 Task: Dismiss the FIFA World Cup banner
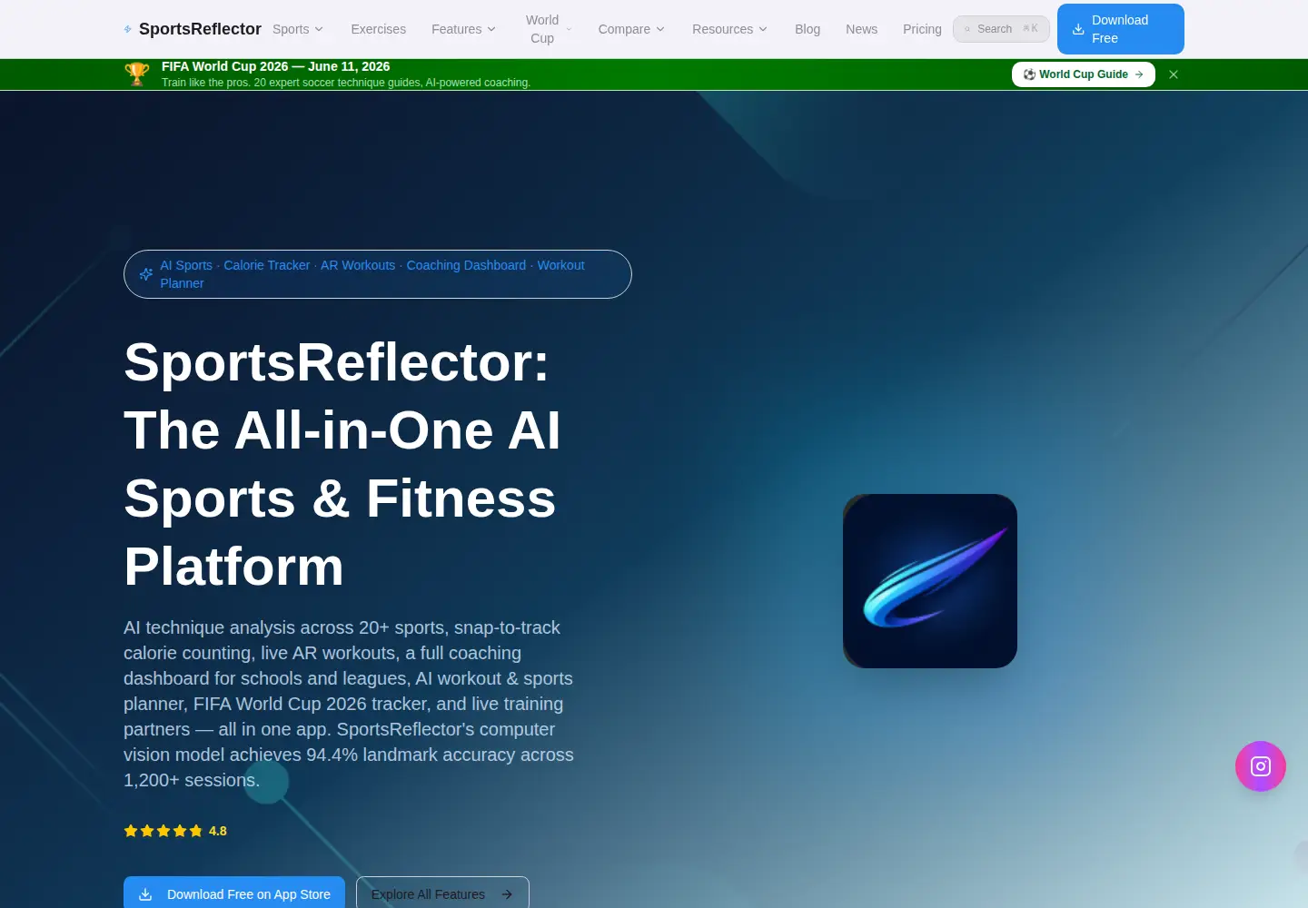point(1174,74)
